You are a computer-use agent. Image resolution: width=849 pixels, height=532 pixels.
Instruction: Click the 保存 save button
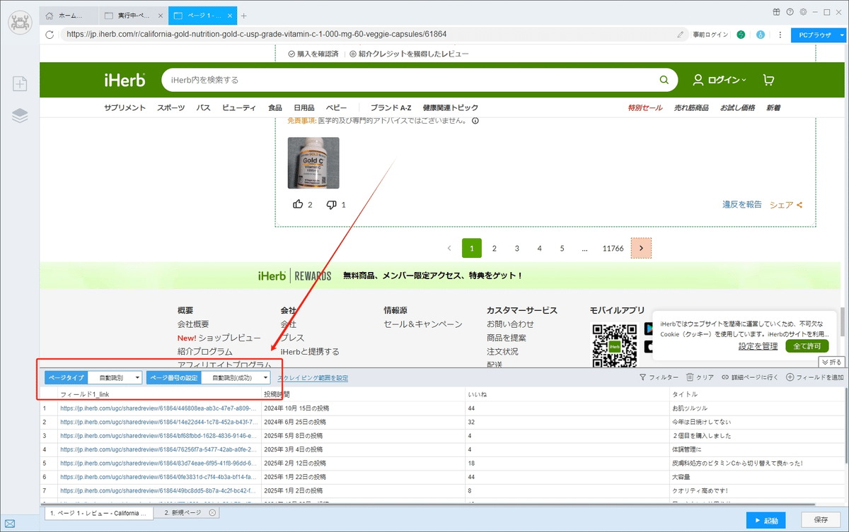[x=821, y=521]
